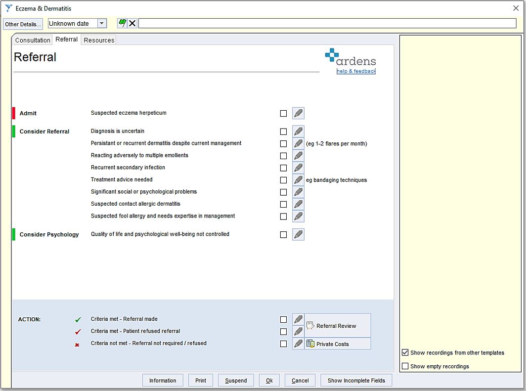Check Recurrent secondary infection box

coord(283,168)
